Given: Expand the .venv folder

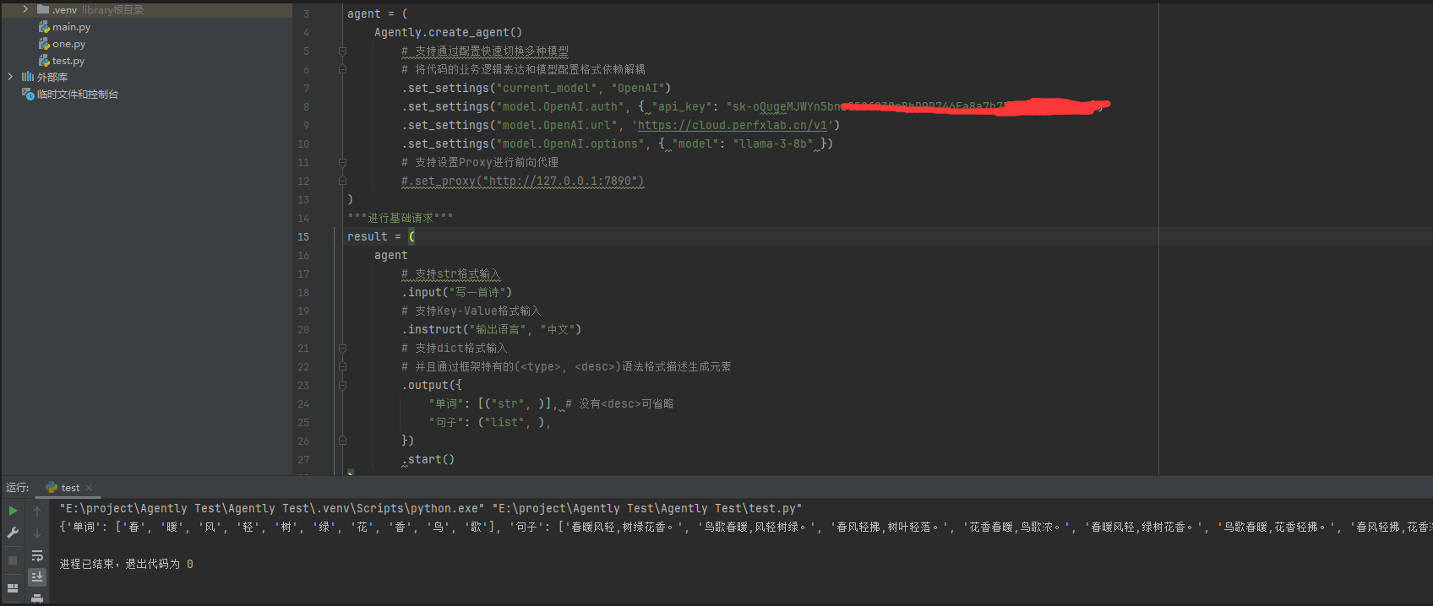Looking at the screenshot, I should (25, 9).
